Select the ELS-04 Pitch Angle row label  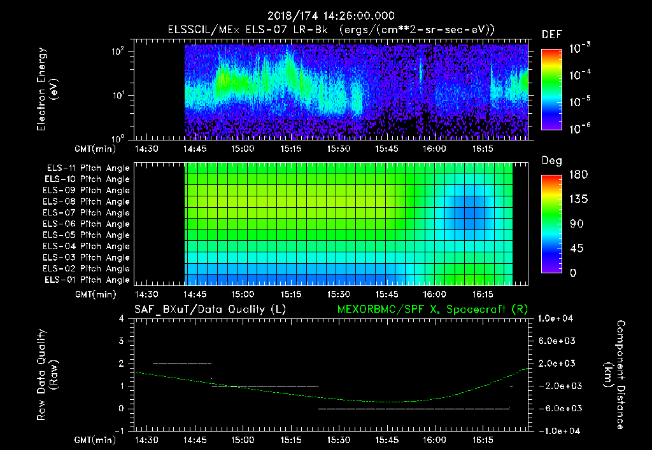[87, 246]
